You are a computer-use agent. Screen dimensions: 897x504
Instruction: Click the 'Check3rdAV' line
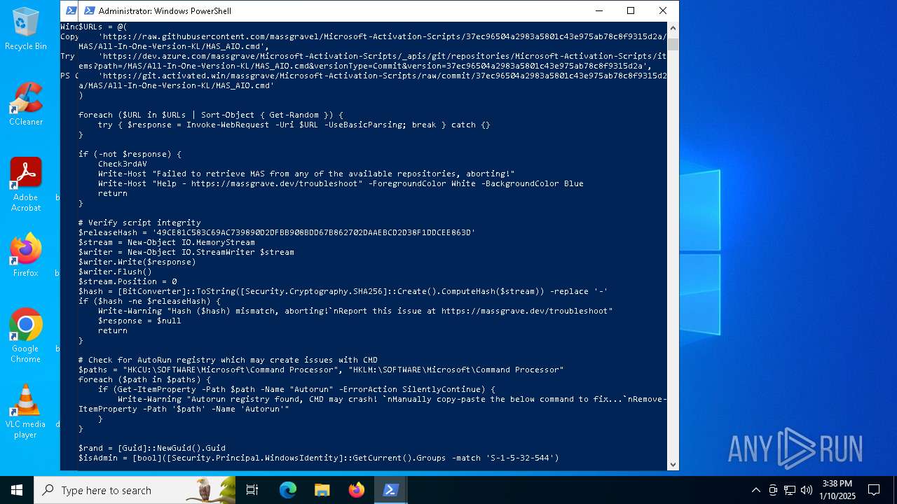123,164
